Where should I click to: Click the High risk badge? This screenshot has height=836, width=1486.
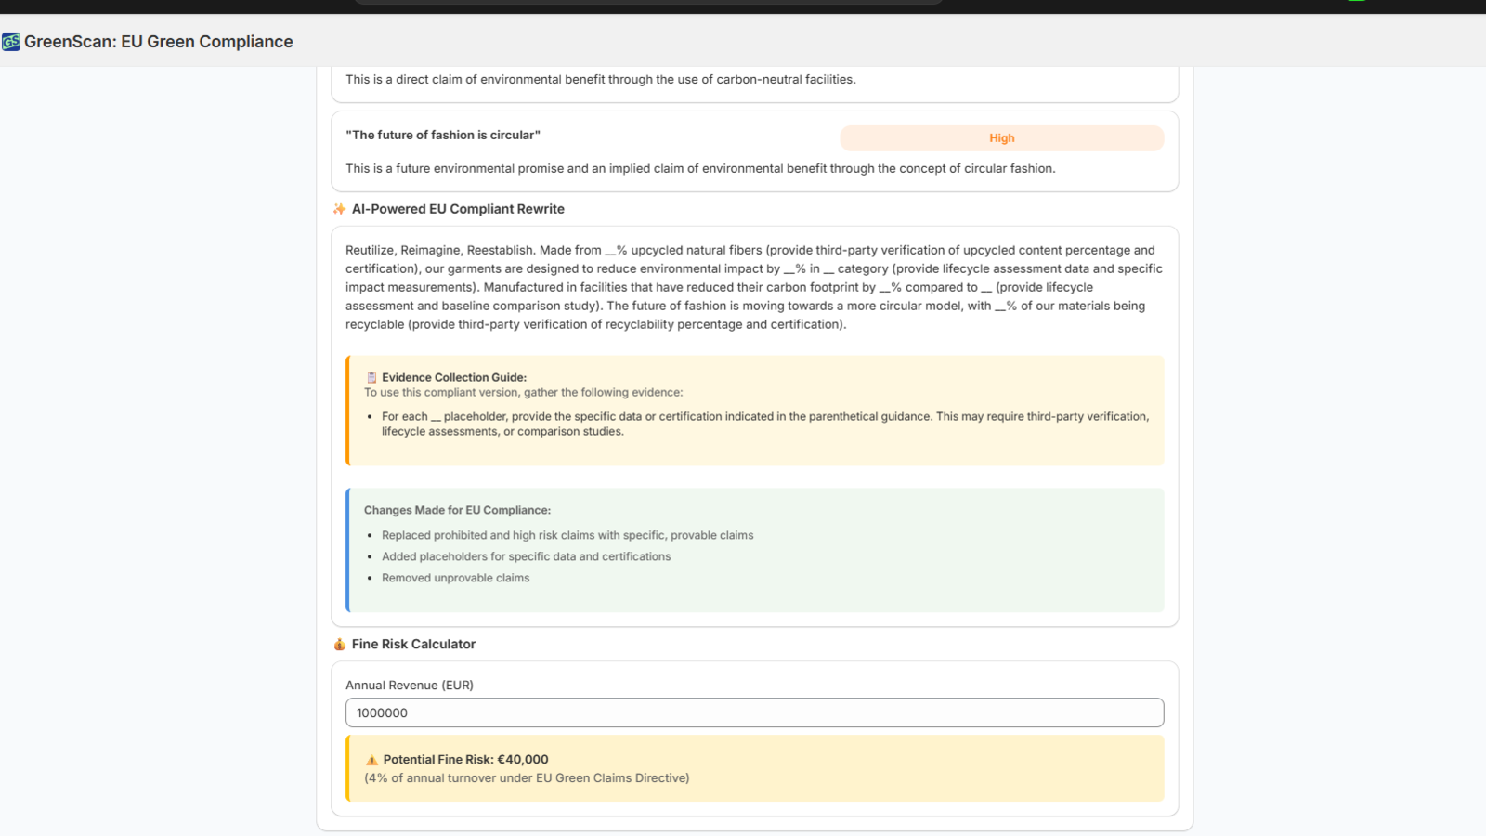[1001, 137]
